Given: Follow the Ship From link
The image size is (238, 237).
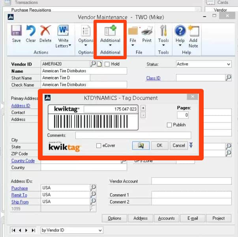Looking at the screenshot, I should point(20,202).
